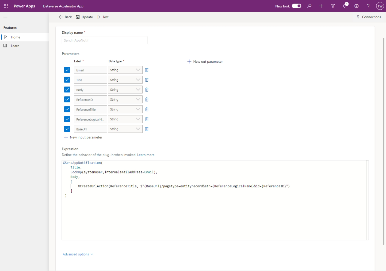Click the LookUp line in the expression

[x=114, y=172]
